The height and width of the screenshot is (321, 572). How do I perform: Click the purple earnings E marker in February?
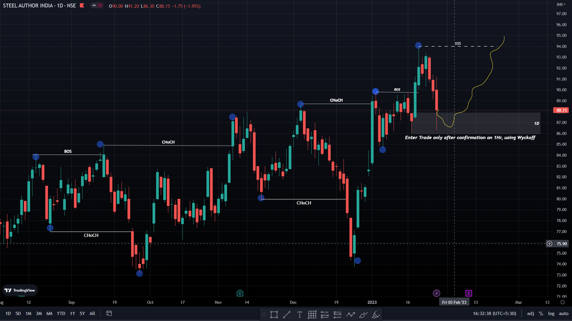469,293
